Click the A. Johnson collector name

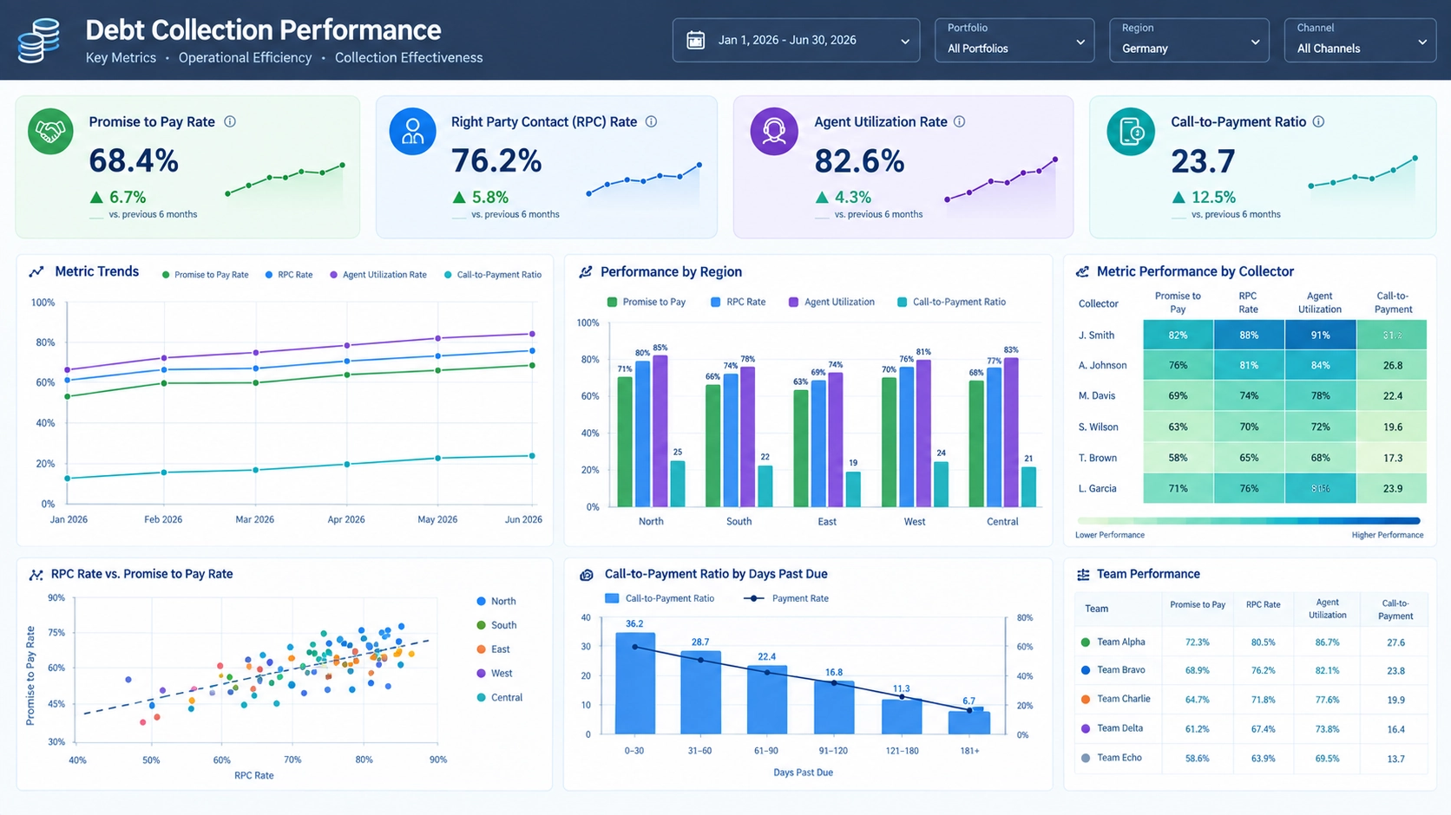pos(1102,366)
